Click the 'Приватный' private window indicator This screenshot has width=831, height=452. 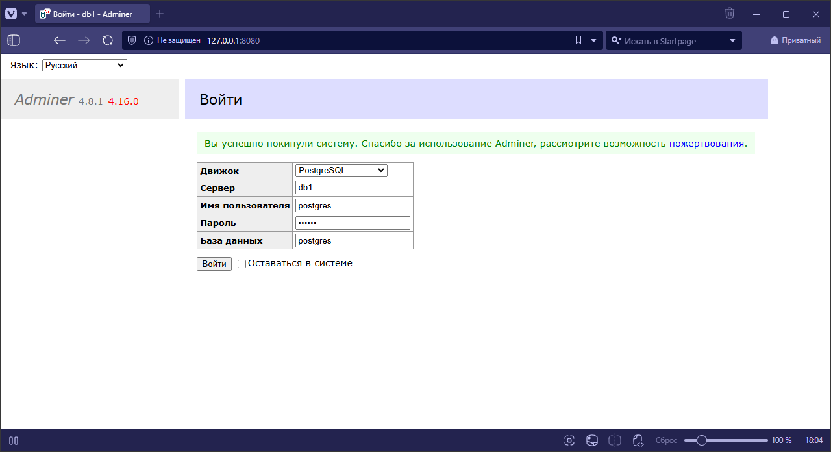(796, 40)
